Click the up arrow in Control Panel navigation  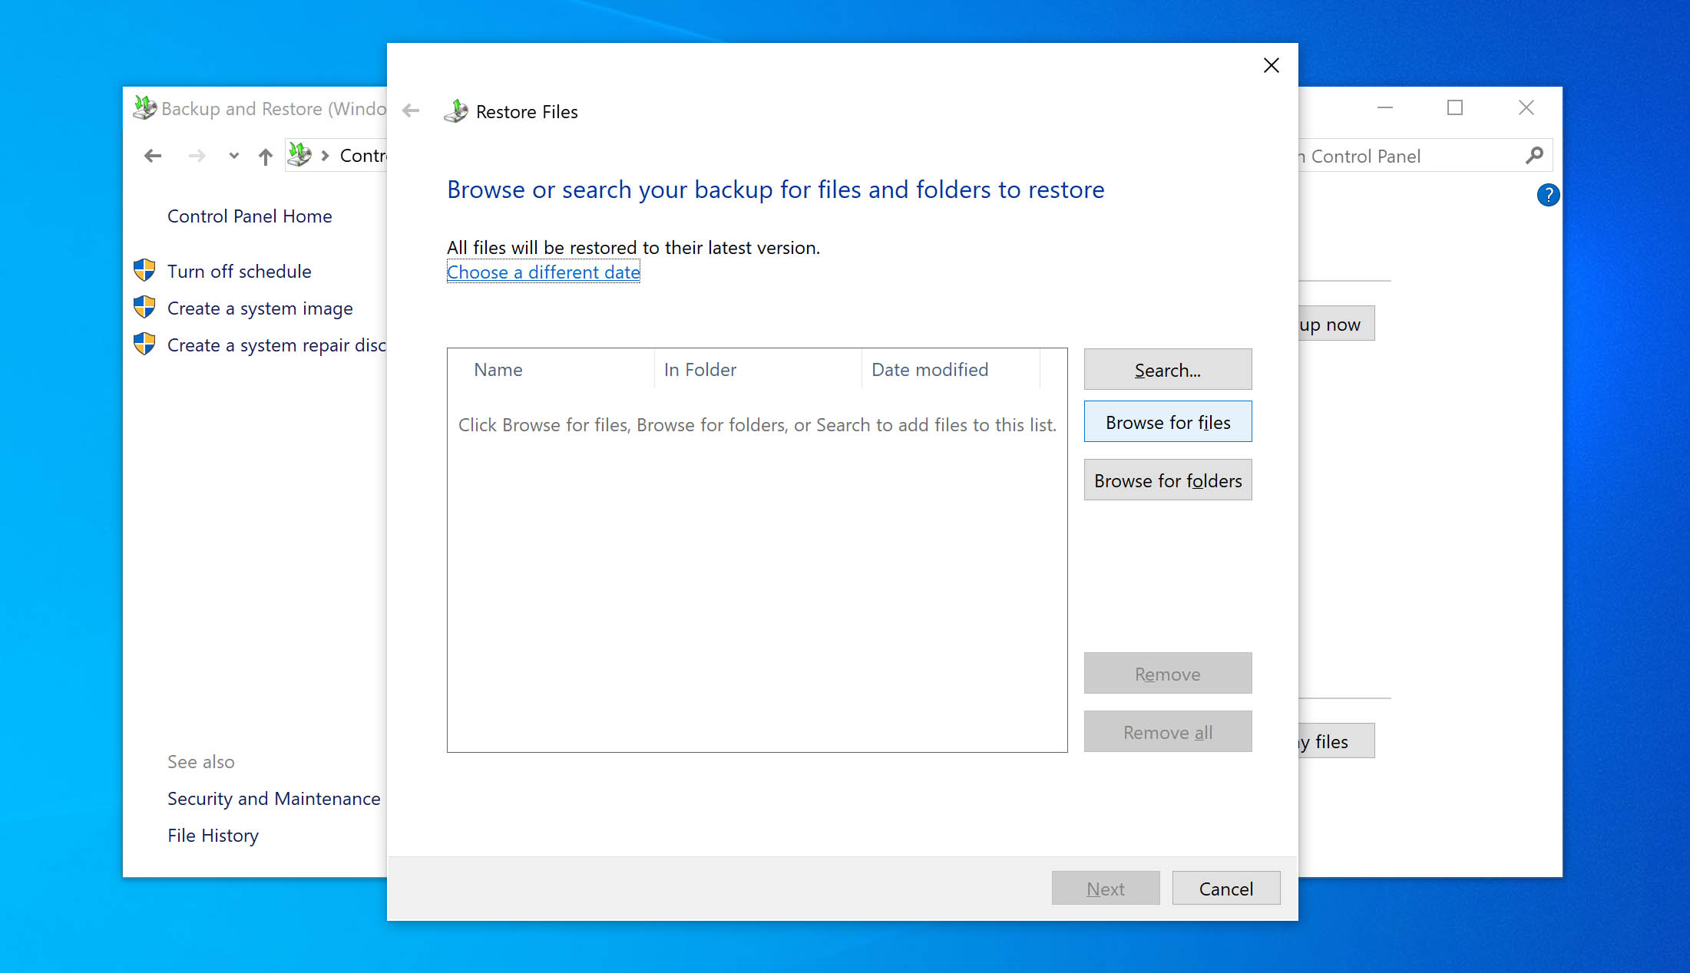click(x=265, y=157)
